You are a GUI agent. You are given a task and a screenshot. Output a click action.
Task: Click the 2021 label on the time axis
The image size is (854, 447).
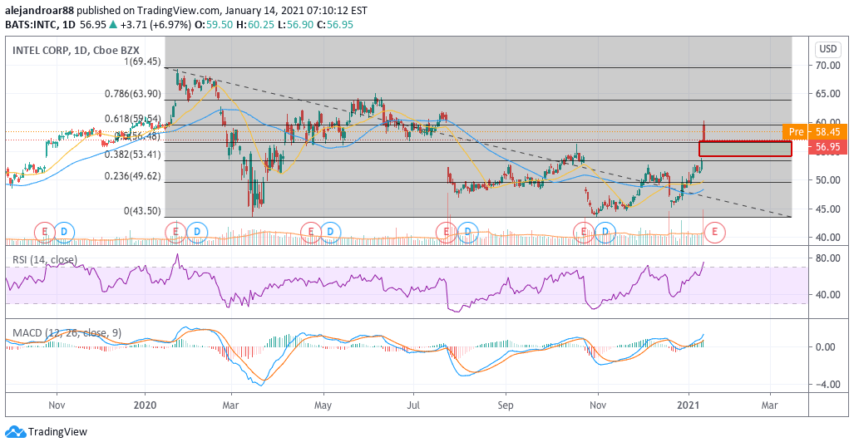coord(689,405)
